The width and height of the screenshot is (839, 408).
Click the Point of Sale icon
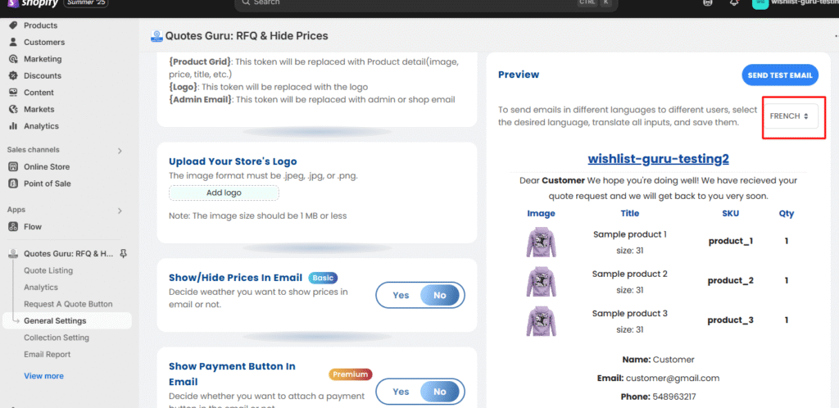13,184
